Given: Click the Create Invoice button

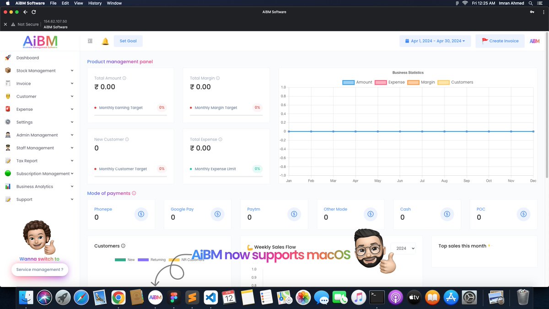Looking at the screenshot, I should 500,41.
